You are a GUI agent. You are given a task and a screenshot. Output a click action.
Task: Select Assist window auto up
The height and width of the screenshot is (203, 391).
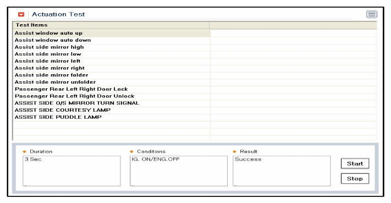pos(112,33)
